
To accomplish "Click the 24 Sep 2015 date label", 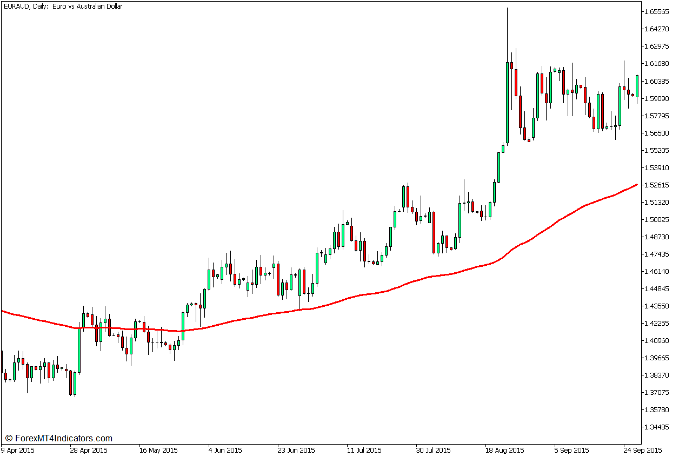I will (643, 450).
